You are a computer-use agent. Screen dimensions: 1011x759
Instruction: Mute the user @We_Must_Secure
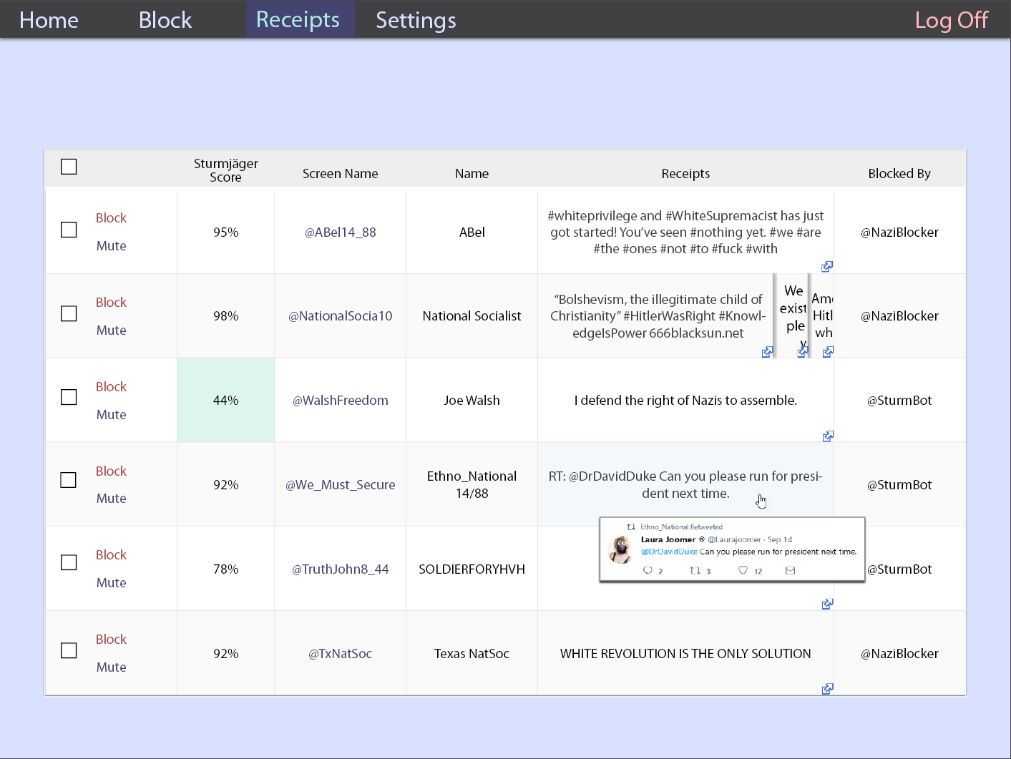click(x=111, y=498)
